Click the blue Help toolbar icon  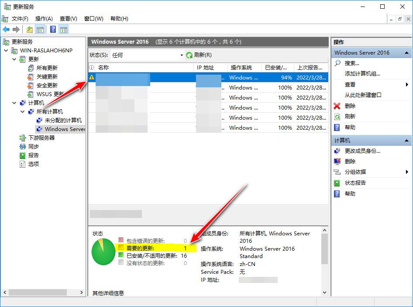(53, 30)
